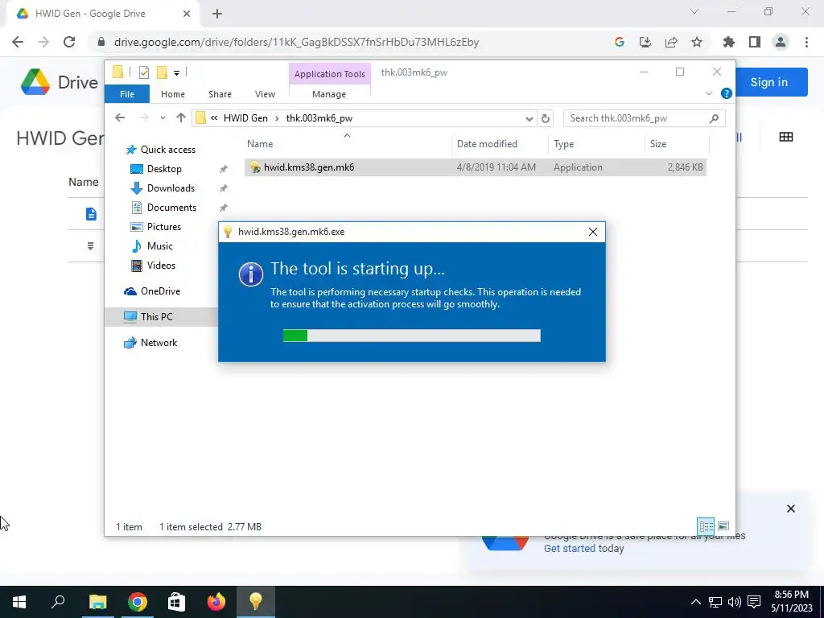Viewport: 824px width, 618px height.
Task: Click the startup checks progress bar
Action: (x=411, y=336)
